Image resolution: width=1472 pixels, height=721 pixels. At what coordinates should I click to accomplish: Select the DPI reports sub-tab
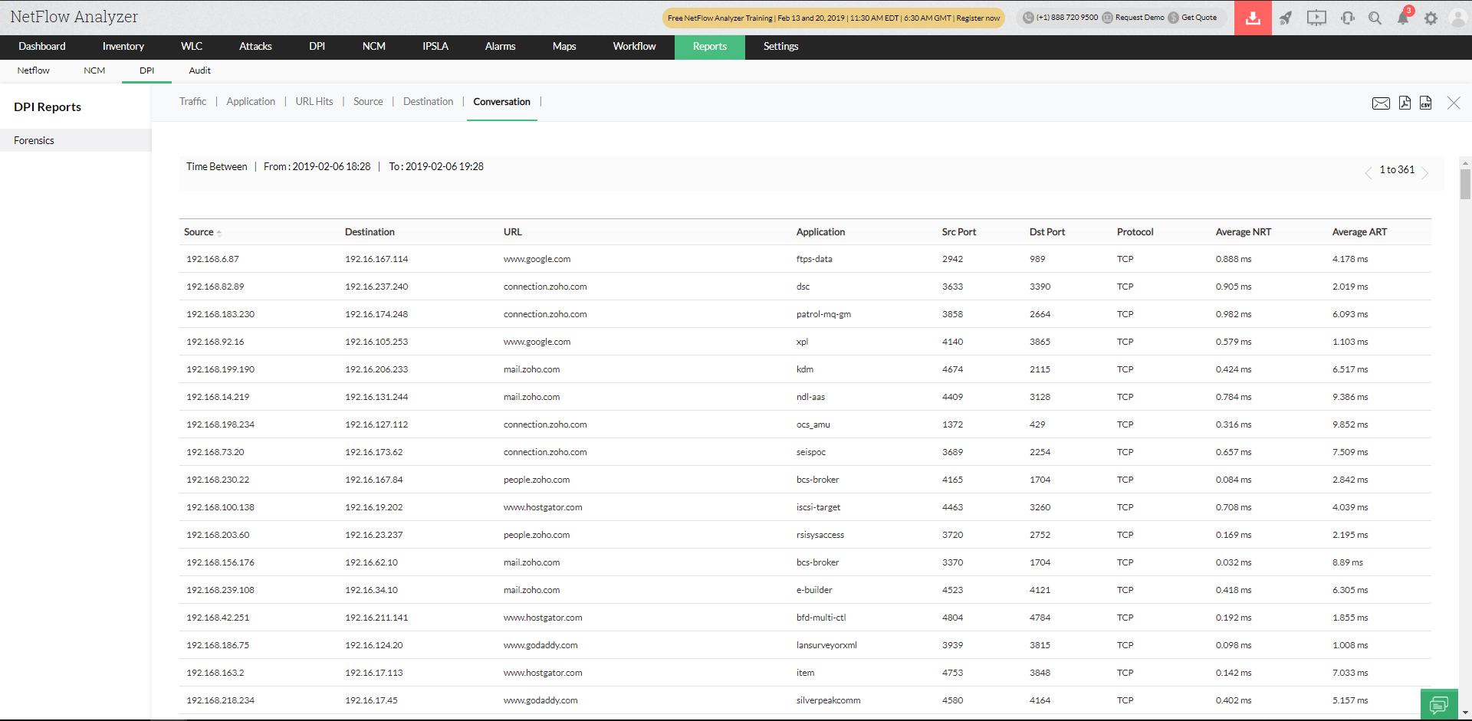pos(147,70)
